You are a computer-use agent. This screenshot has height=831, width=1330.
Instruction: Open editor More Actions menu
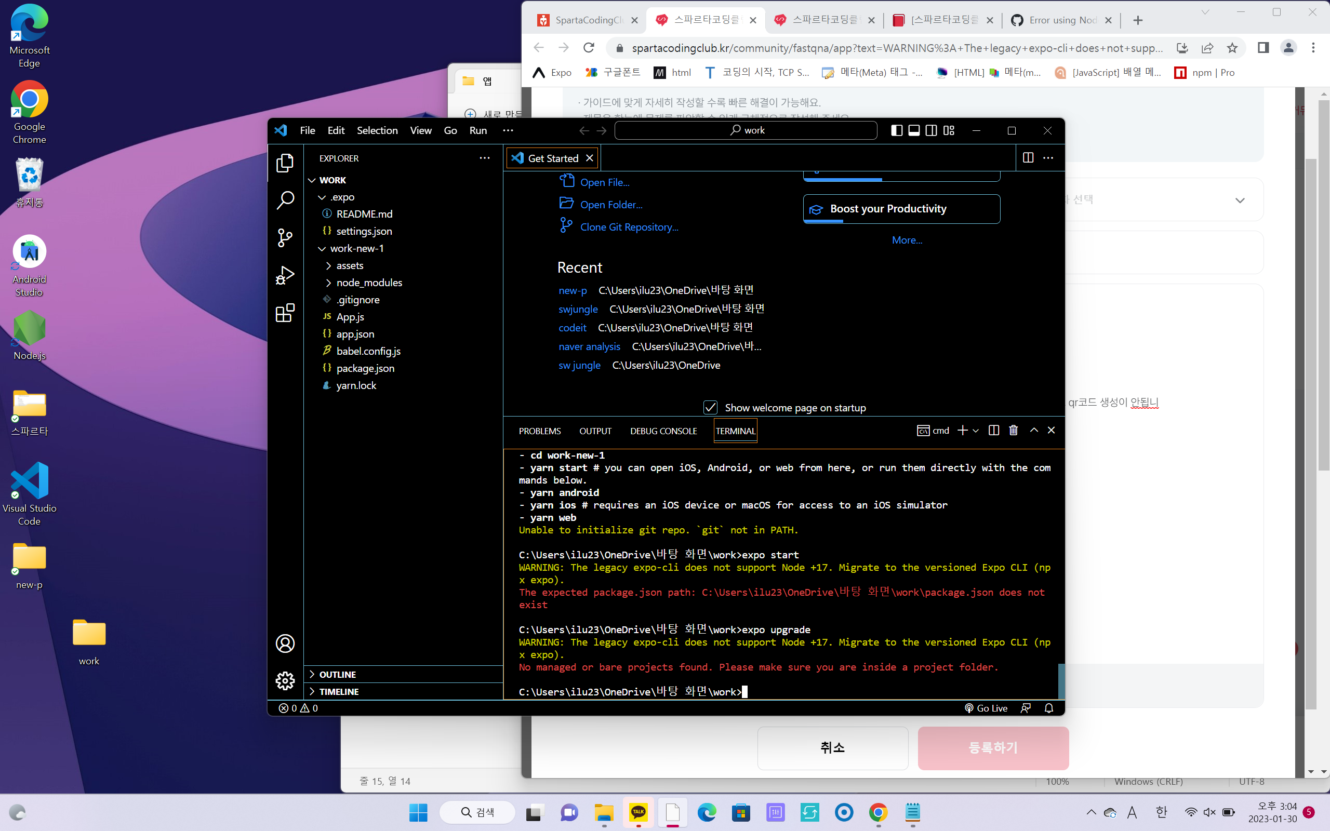[1048, 158]
